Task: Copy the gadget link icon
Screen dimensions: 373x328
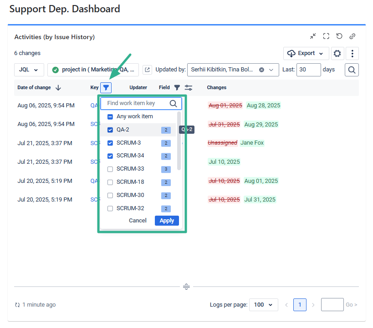Action: (x=353, y=36)
